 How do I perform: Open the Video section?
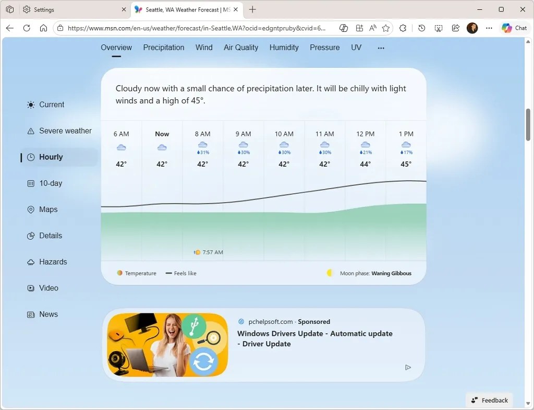pyautogui.click(x=48, y=288)
